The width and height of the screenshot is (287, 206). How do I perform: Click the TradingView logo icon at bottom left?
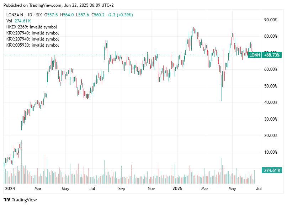pos(6,200)
